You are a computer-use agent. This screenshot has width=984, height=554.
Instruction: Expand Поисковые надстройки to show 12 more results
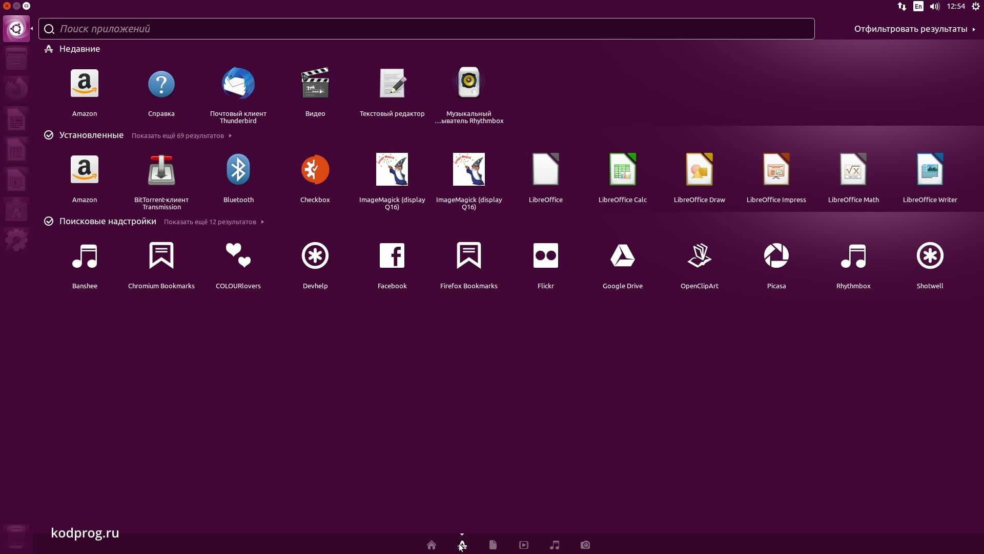214,222
